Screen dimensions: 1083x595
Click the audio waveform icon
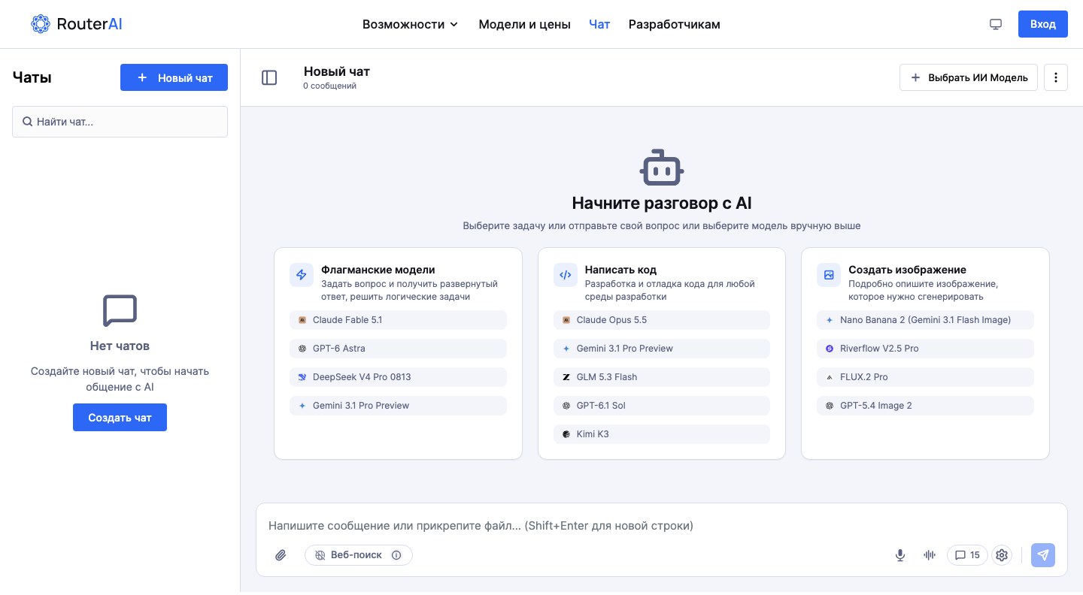pos(930,555)
